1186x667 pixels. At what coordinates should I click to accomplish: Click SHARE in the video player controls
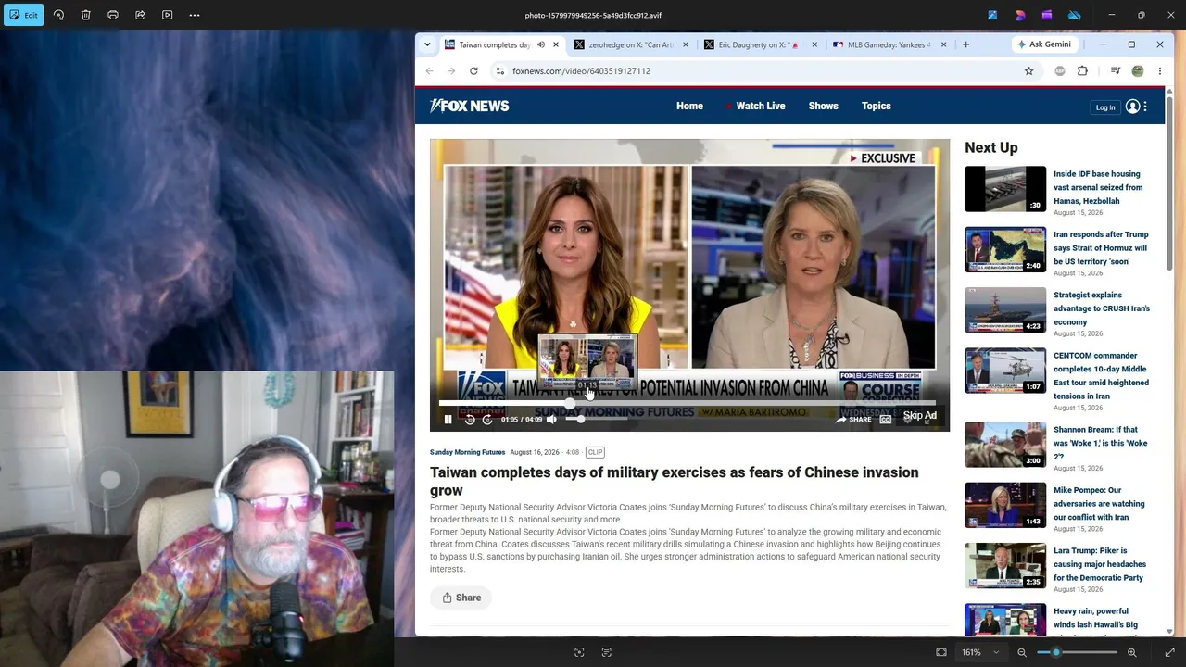point(853,420)
